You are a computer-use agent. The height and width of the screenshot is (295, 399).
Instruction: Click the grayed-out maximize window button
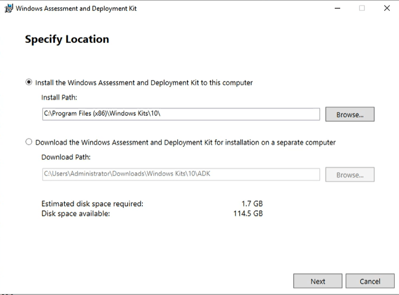click(x=362, y=8)
